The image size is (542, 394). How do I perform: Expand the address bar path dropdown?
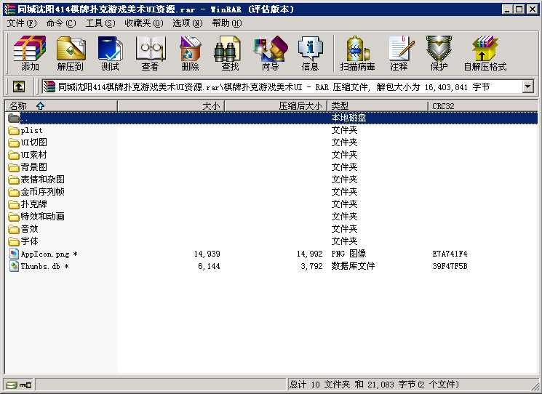pos(528,87)
